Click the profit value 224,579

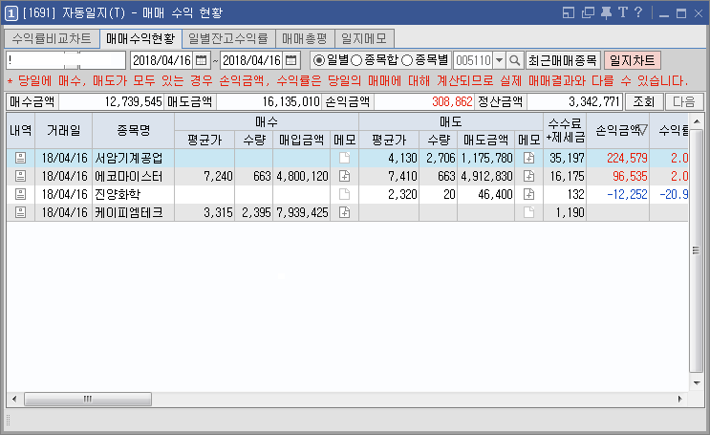[627, 158]
